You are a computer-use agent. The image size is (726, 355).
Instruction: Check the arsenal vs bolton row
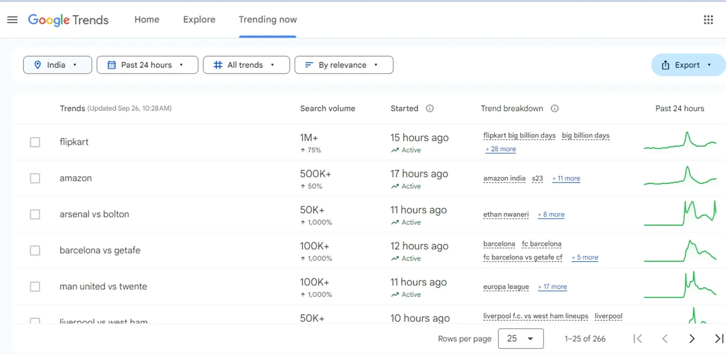(x=35, y=215)
